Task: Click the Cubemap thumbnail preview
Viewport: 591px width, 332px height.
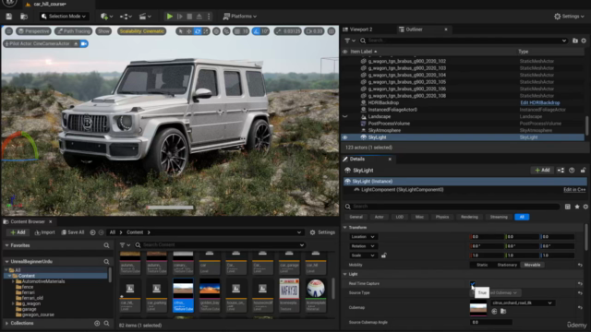Action: tap(478, 309)
